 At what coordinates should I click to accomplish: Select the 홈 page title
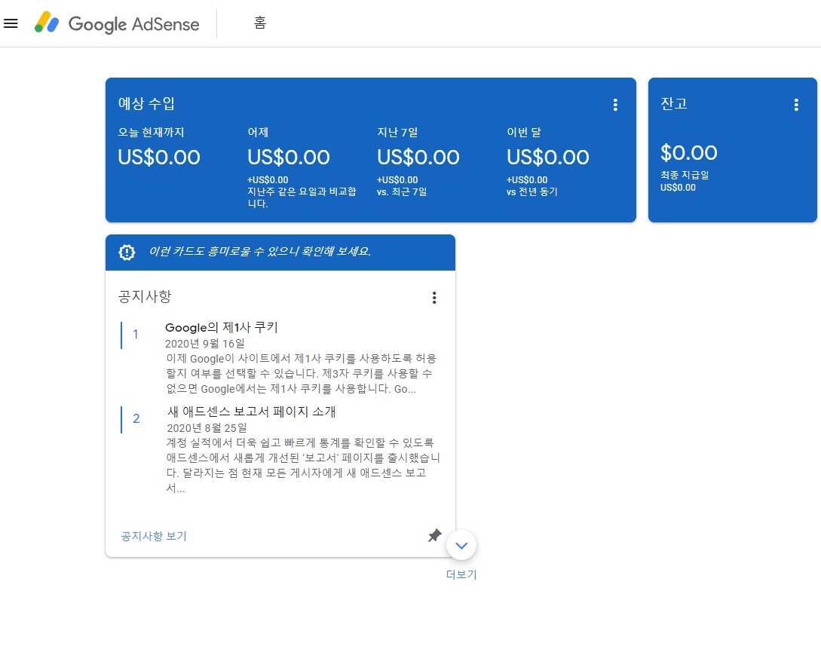click(x=260, y=23)
